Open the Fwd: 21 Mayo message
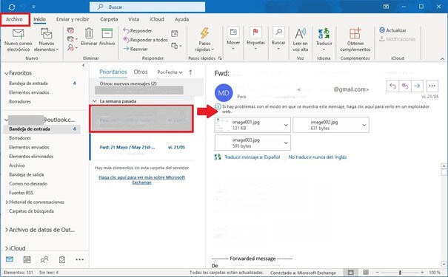448x277 pixels. pyautogui.click(x=142, y=147)
